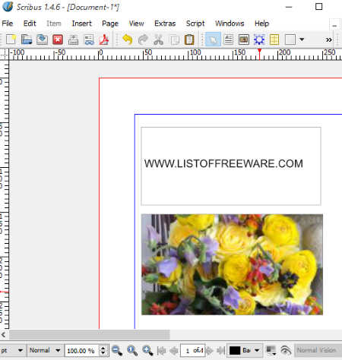
Task: Open the Script menu
Action: click(195, 24)
